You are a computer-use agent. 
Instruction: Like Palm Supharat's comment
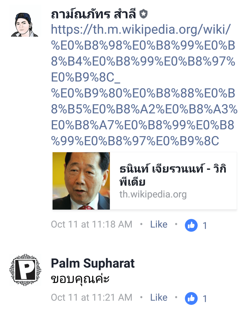coord(159,297)
